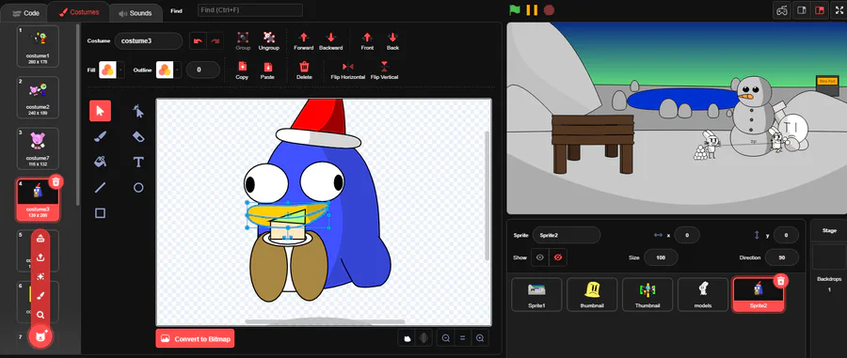Open the Sounds tab

pyautogui.click(x=135, y=13)
